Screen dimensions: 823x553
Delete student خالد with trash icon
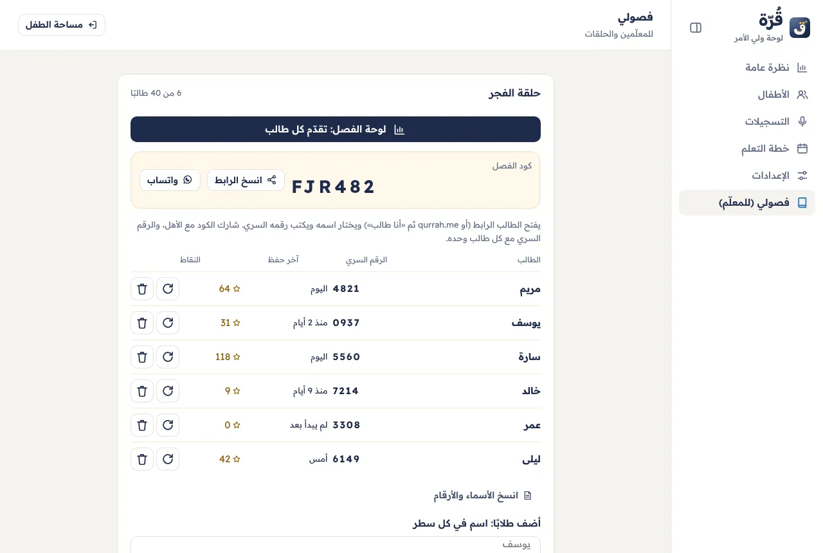pyautogui.click(x=142, y=391)
